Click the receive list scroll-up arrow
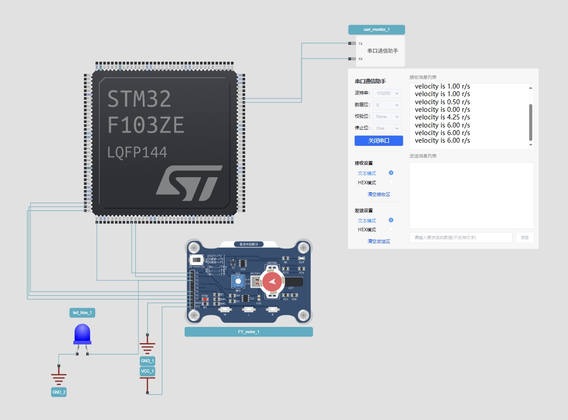Viewport: 568px width, 420px height. point(531,88)
